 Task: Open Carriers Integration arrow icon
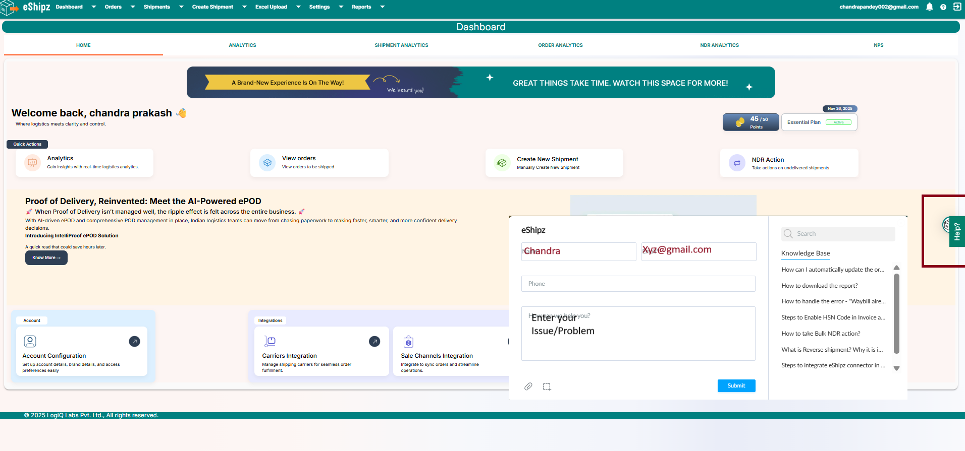(x=374, y=342)
